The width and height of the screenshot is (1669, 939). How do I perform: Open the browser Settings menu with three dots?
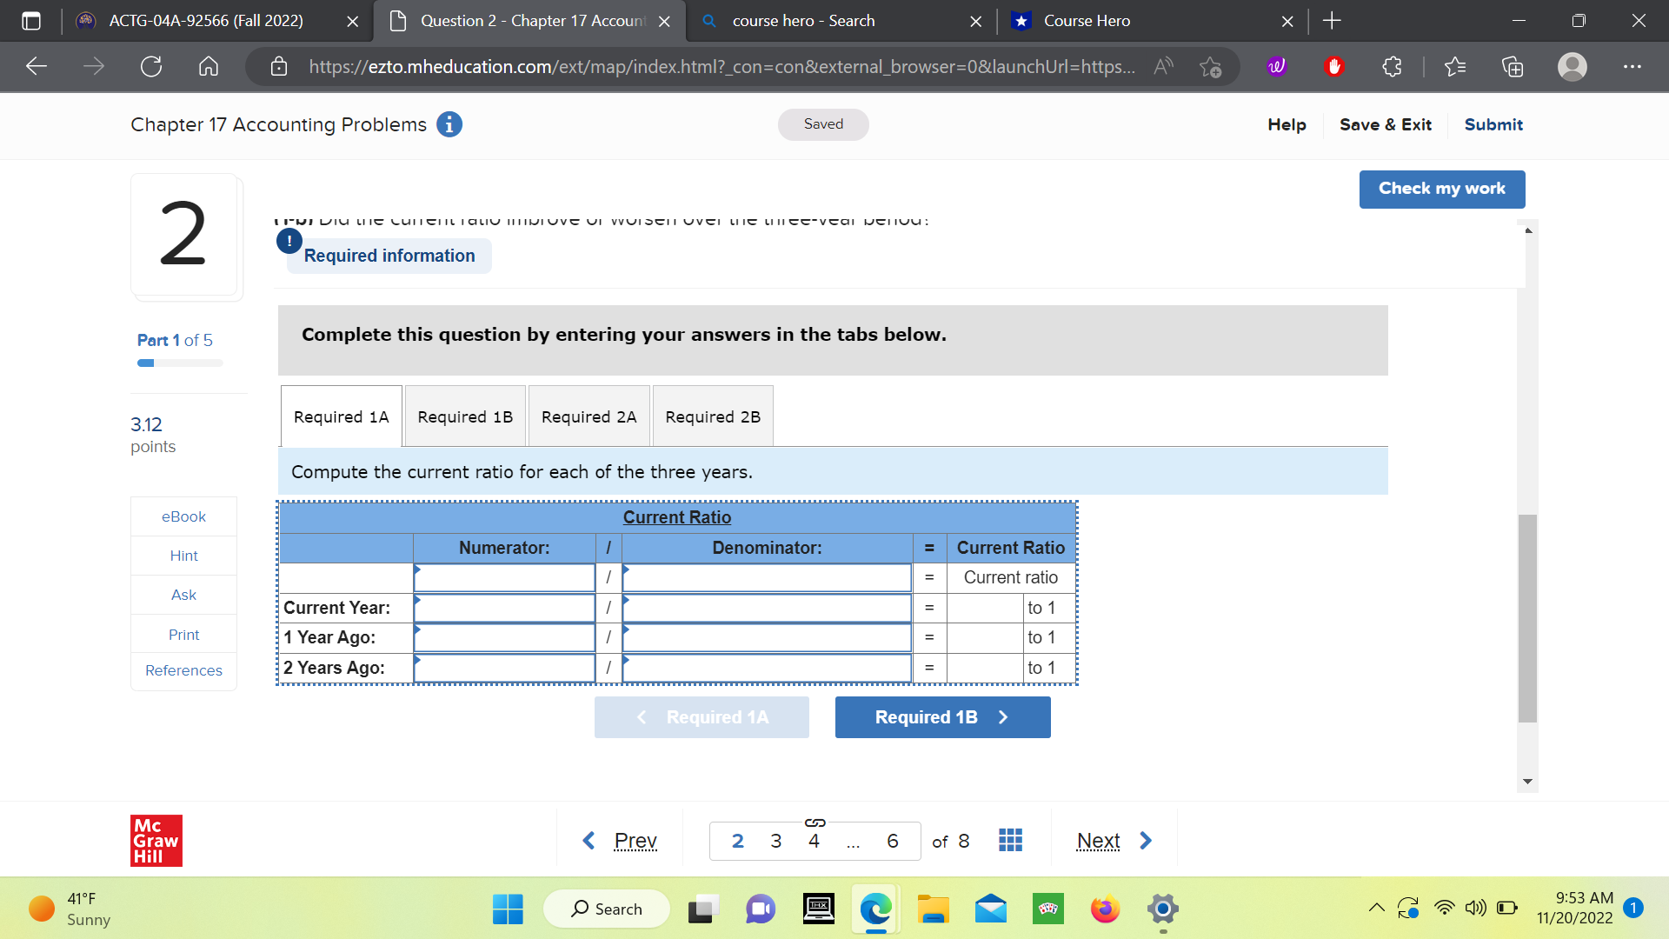(1632, 66)
